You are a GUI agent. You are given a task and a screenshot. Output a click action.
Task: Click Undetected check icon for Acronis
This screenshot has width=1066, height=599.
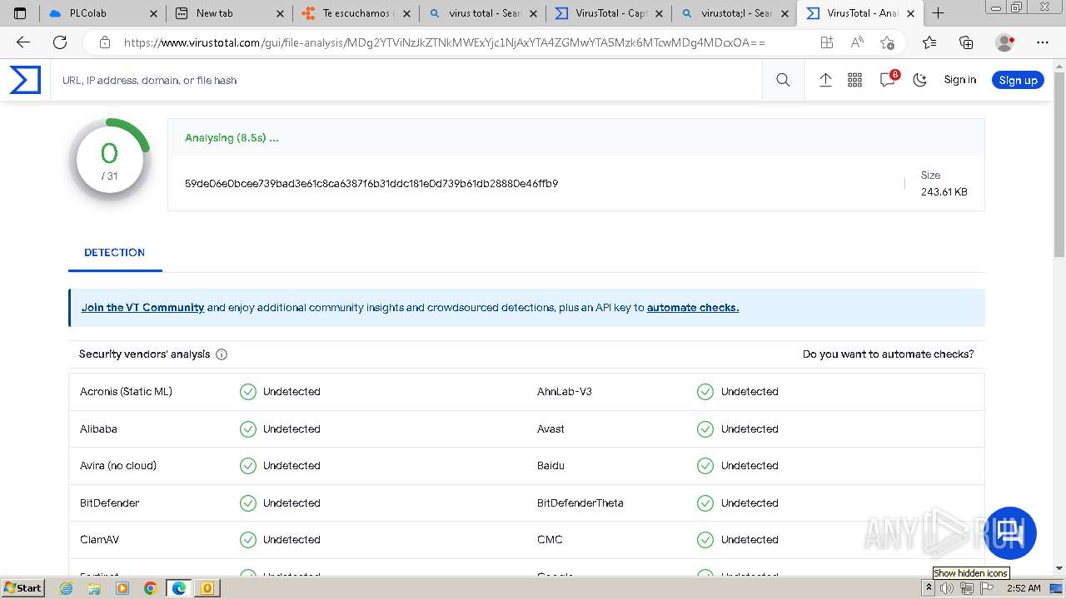[248, 392]
